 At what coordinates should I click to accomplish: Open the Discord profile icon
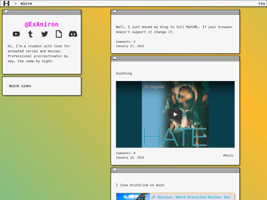73,34
